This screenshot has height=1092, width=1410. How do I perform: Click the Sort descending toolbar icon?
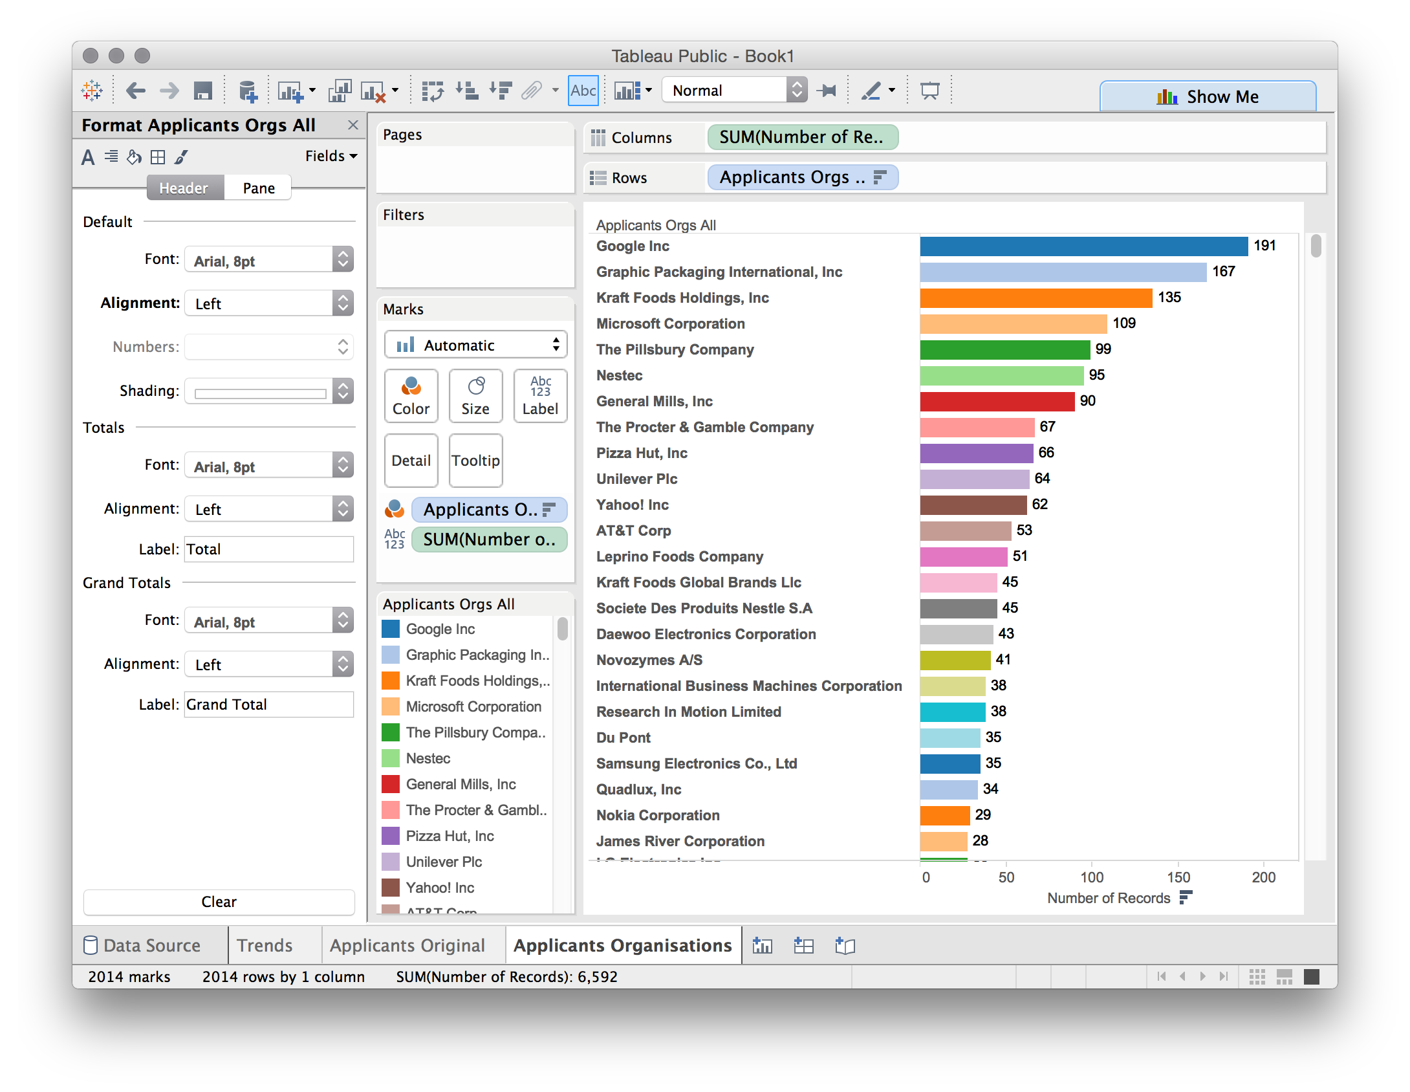501,91
